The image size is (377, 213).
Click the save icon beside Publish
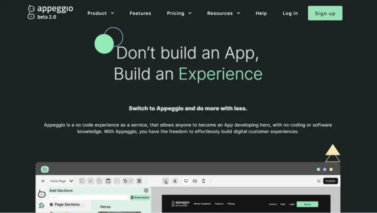[x=319, y=181]
